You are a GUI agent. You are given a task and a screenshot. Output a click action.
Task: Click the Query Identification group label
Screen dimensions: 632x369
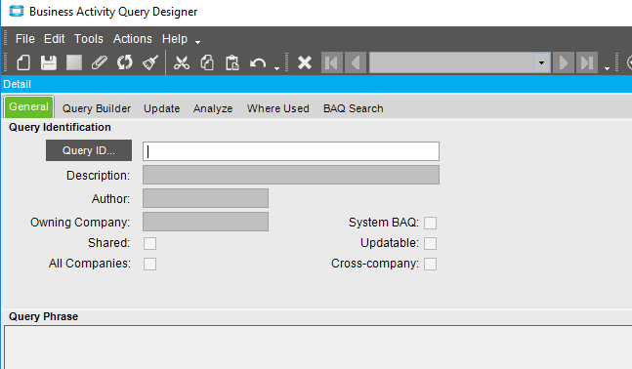(60, 127)
